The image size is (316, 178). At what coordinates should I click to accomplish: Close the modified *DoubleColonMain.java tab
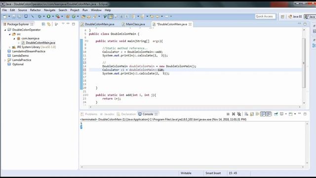click(x=190, y=24)
